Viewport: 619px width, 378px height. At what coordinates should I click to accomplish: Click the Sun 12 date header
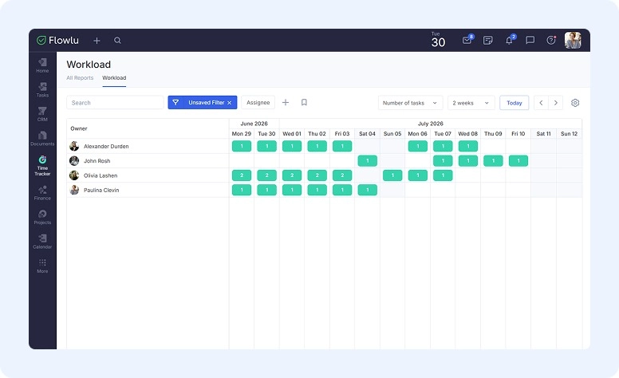569,134
